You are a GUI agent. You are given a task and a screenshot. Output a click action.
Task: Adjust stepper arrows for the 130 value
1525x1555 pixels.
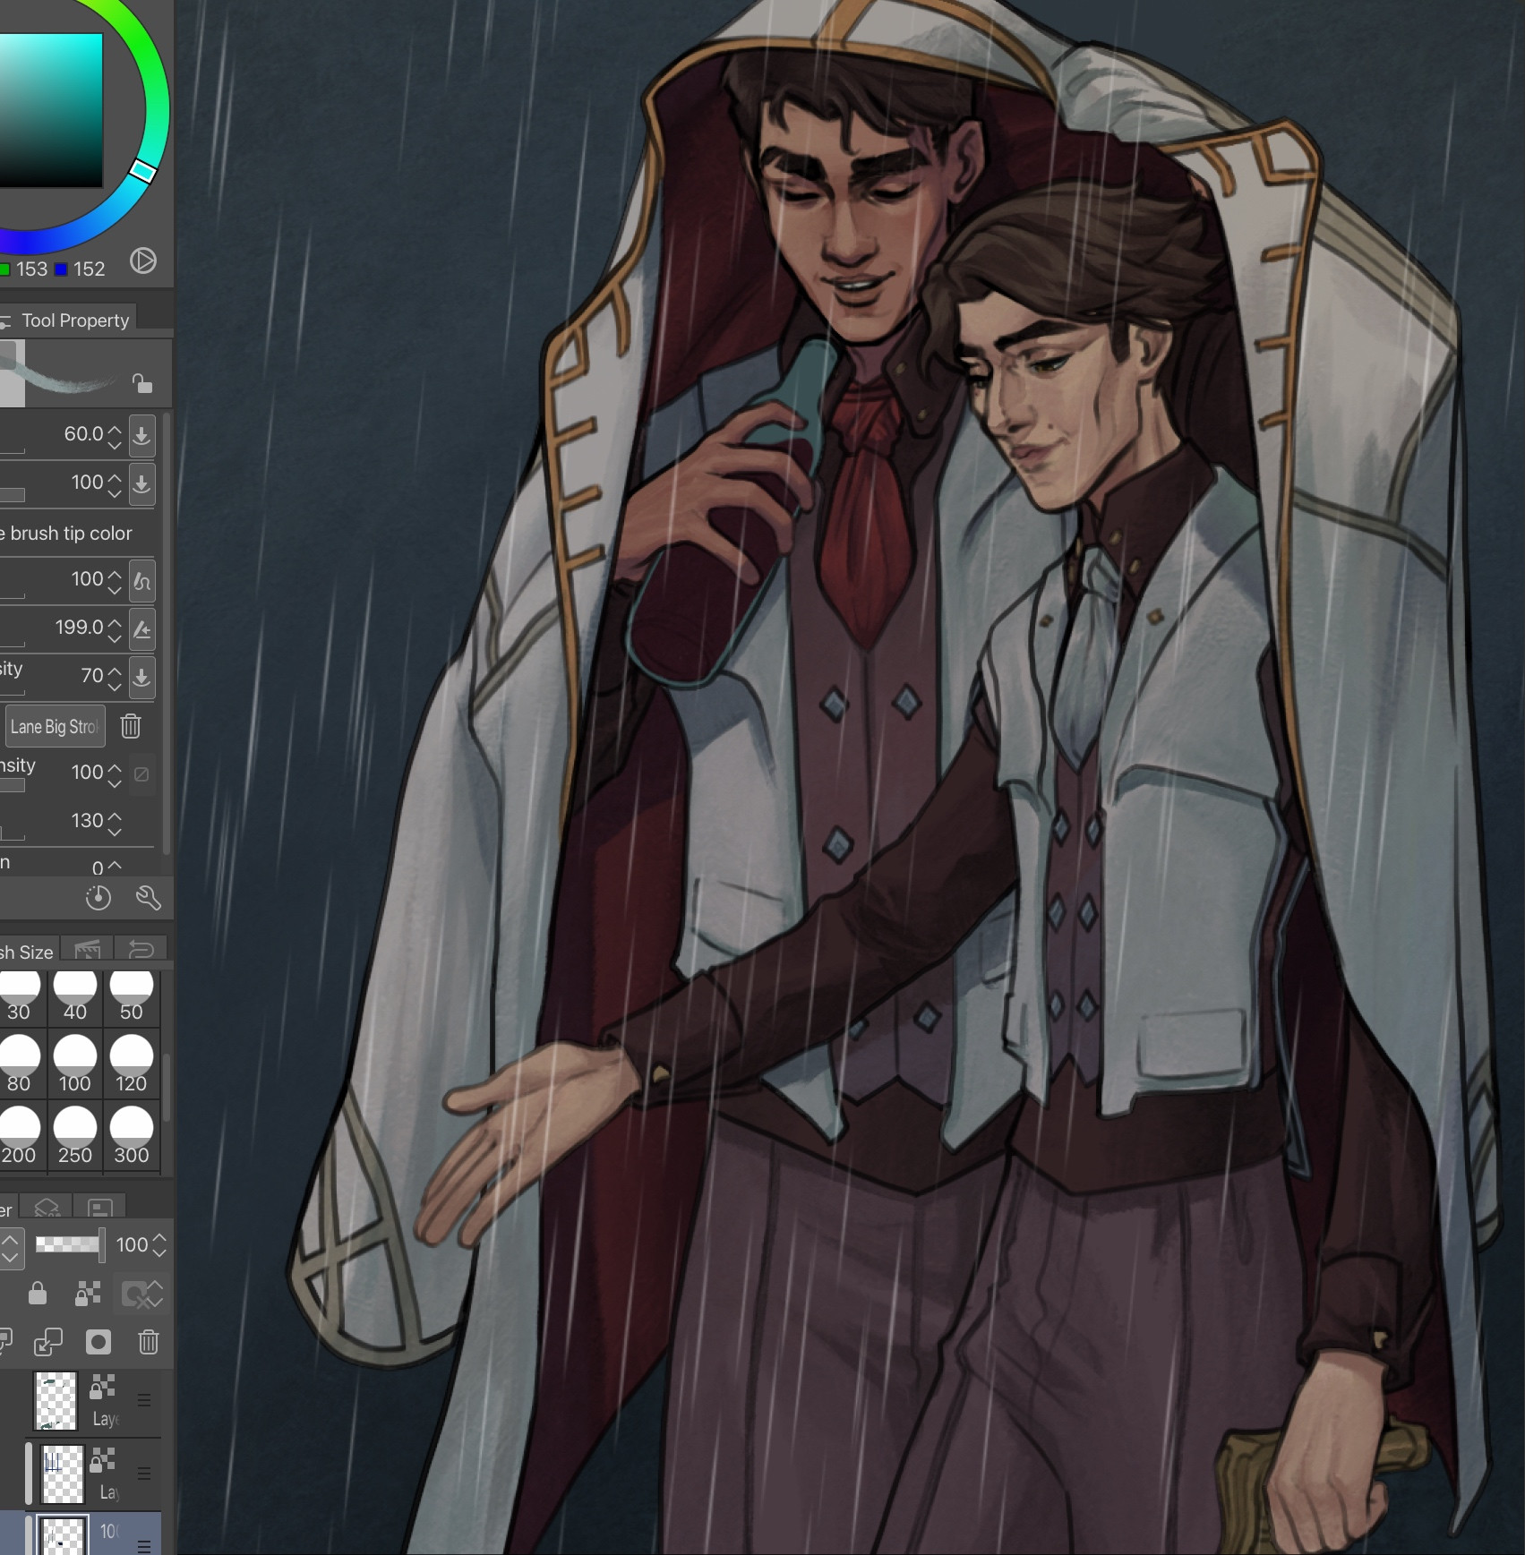click(x=115, y=823)
